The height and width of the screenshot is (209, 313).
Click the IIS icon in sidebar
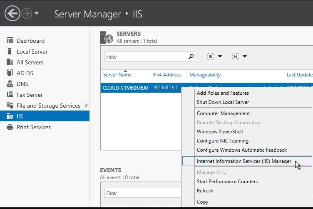10,116
